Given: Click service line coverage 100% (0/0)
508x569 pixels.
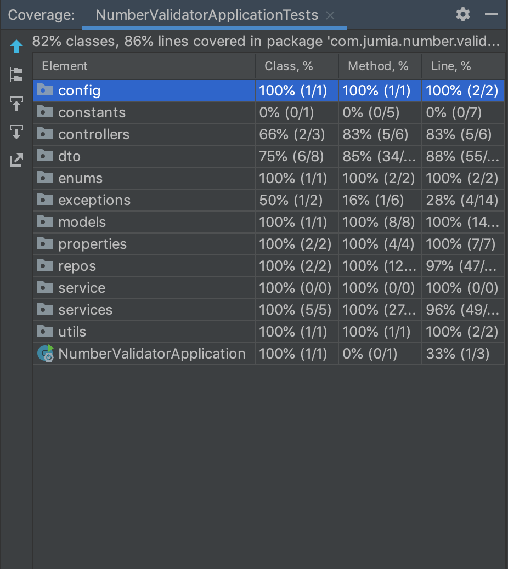Looking at the screenshot, I should 462,288.
